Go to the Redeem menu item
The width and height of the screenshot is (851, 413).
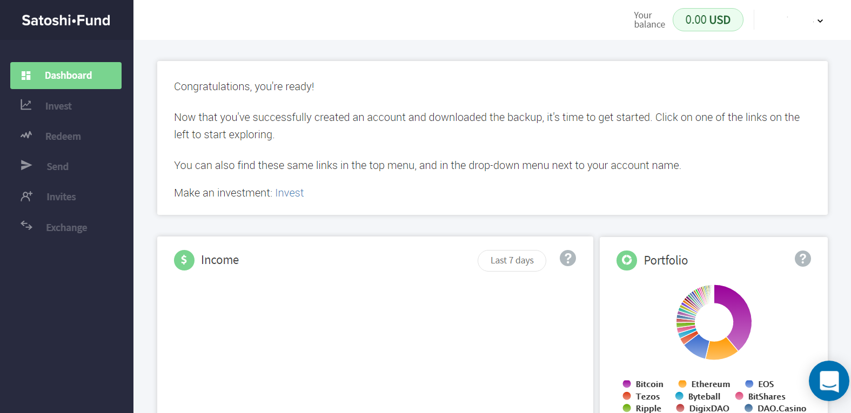[x=63, y=137]
